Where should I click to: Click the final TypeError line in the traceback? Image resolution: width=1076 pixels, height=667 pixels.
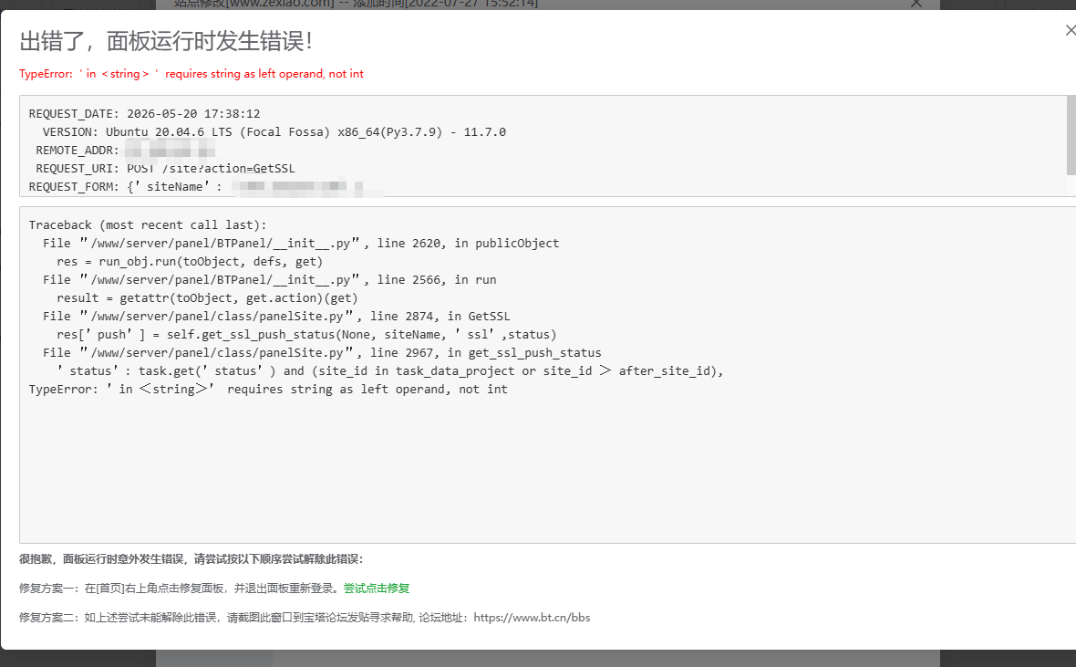pyautogui.click(x=268, y=389)
